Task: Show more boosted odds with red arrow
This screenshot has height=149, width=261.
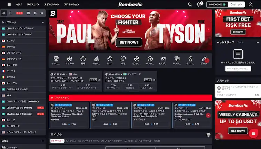Action: pos(208,115)
